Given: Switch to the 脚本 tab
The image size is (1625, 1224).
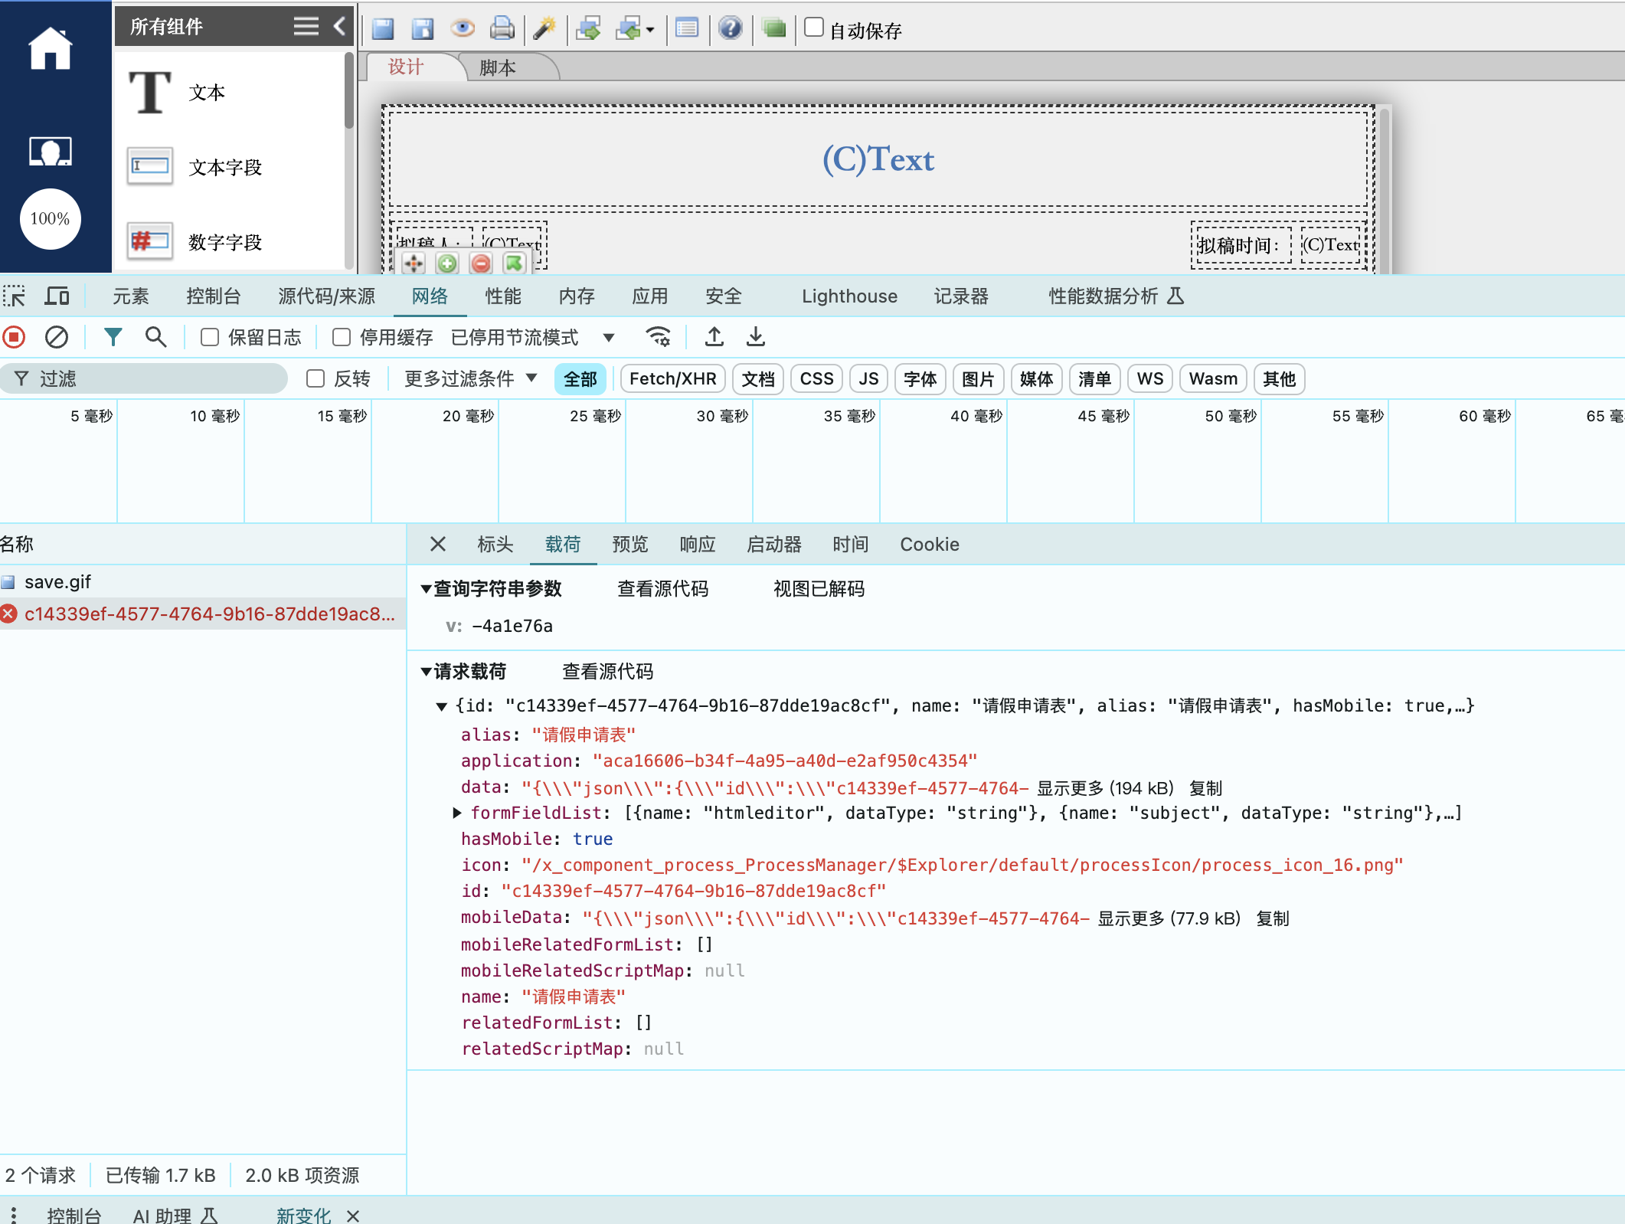Looking at the screenshot, I should tap(499, 67).
